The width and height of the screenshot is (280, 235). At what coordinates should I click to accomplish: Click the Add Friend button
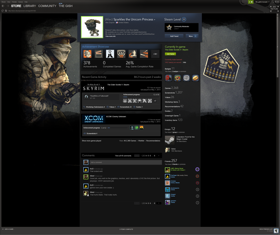tap(174, 36)
